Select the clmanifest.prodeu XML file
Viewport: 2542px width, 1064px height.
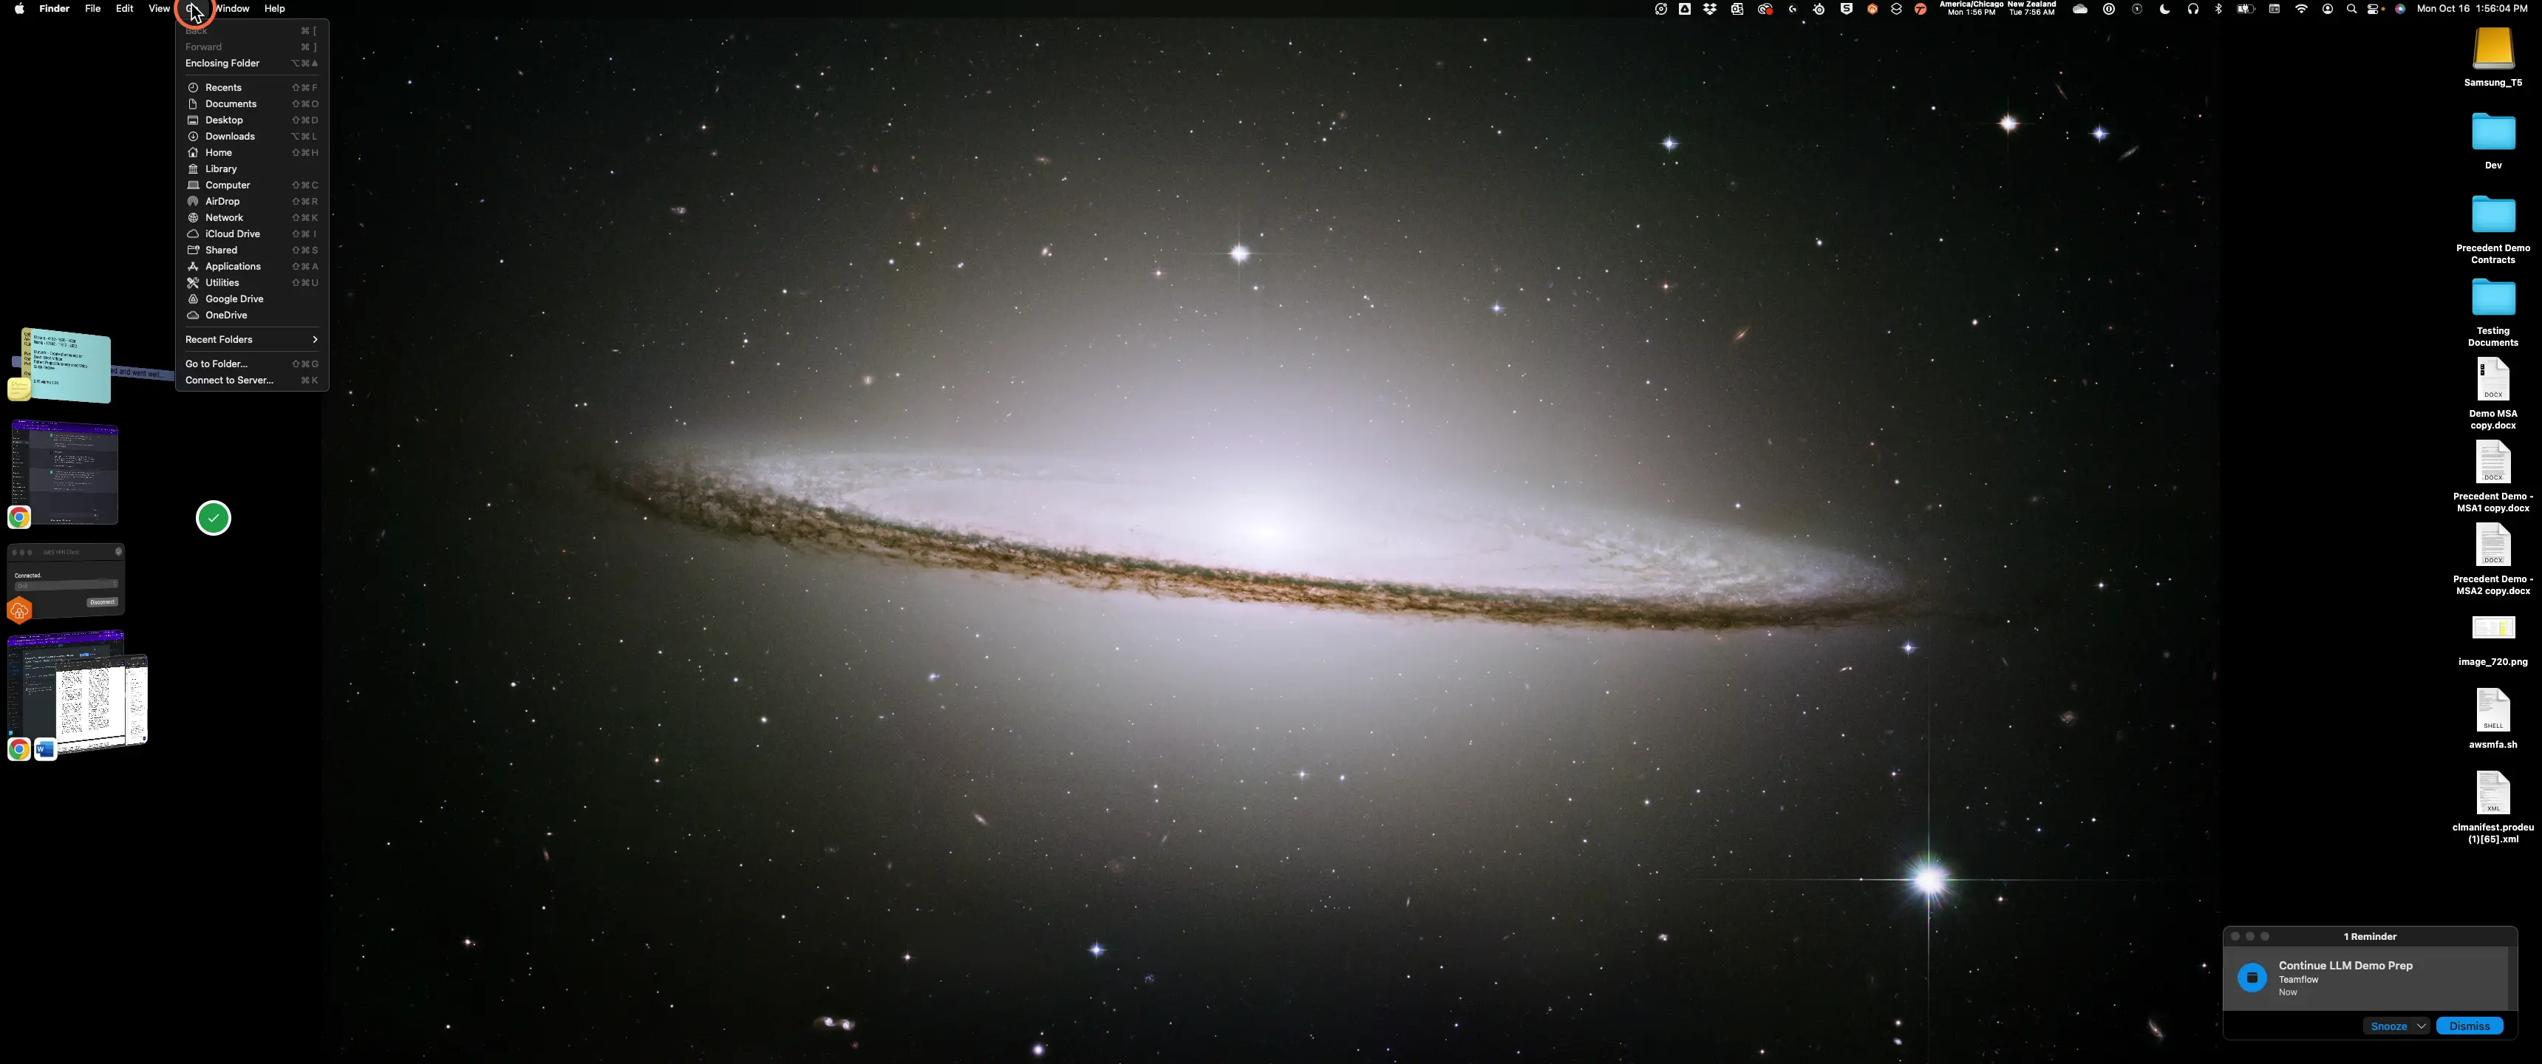2492,794
